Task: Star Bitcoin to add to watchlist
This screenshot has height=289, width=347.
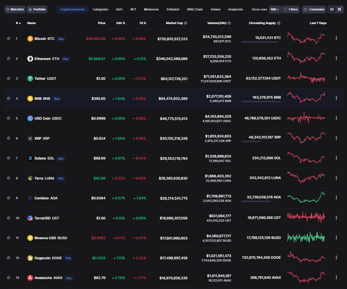Action: click(x=9, y=38)
